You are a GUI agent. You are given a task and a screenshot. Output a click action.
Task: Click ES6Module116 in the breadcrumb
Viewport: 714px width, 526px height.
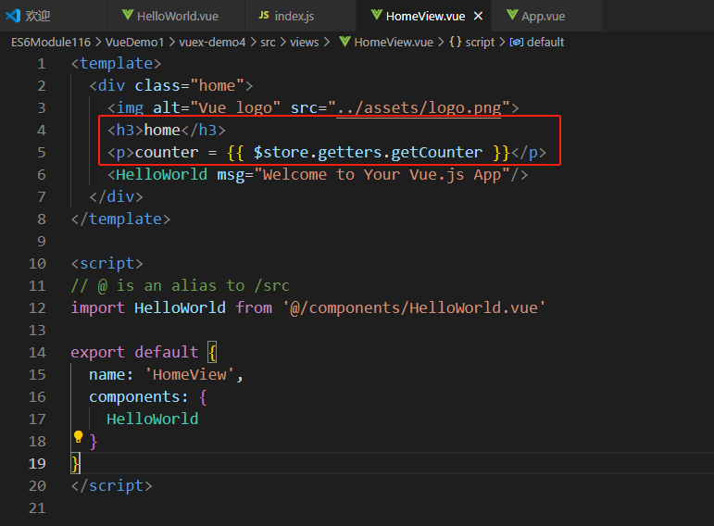point(51,43)
